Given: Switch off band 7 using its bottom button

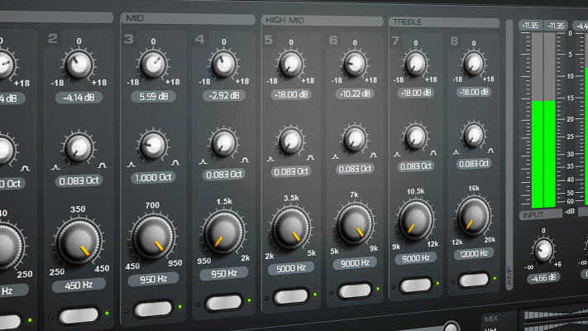Looking at the screenshot, I should (x=416, y=285).
